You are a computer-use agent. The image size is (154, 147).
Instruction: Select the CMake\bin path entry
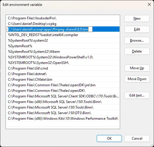tap(63, 80)
